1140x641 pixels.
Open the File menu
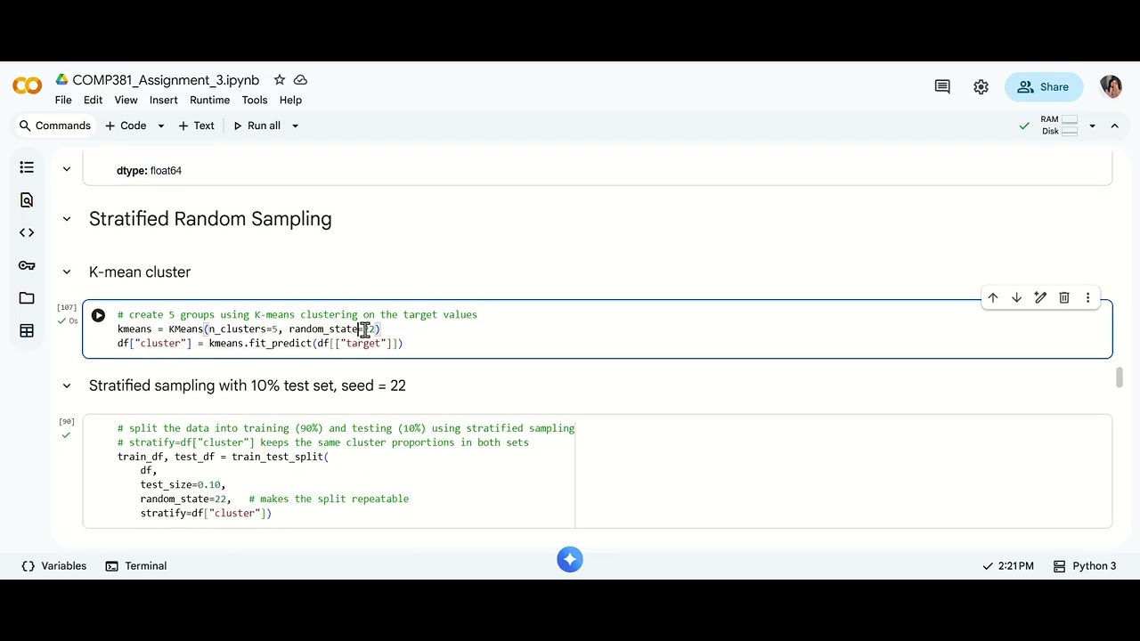(x=63, y=101)
